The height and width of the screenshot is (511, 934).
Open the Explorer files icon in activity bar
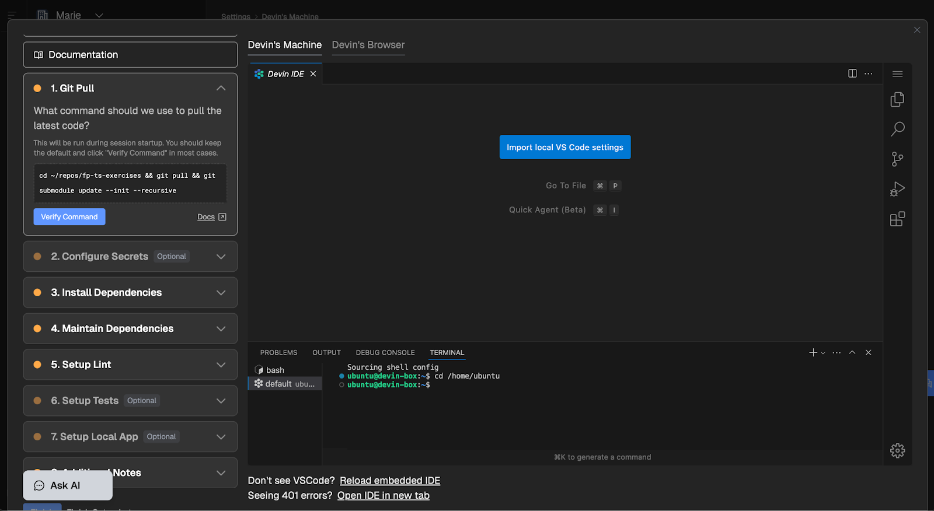(897, 100)
